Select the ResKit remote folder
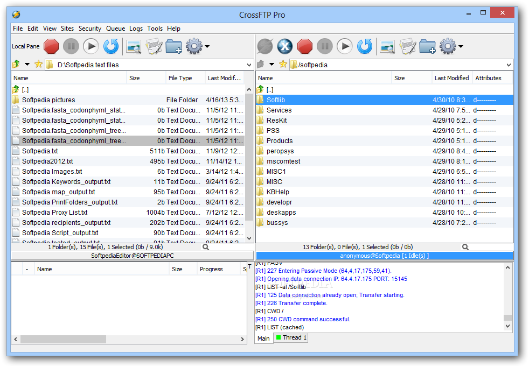Image resolution: width=529 pixels, height=367 pixels. coord(385,121)
